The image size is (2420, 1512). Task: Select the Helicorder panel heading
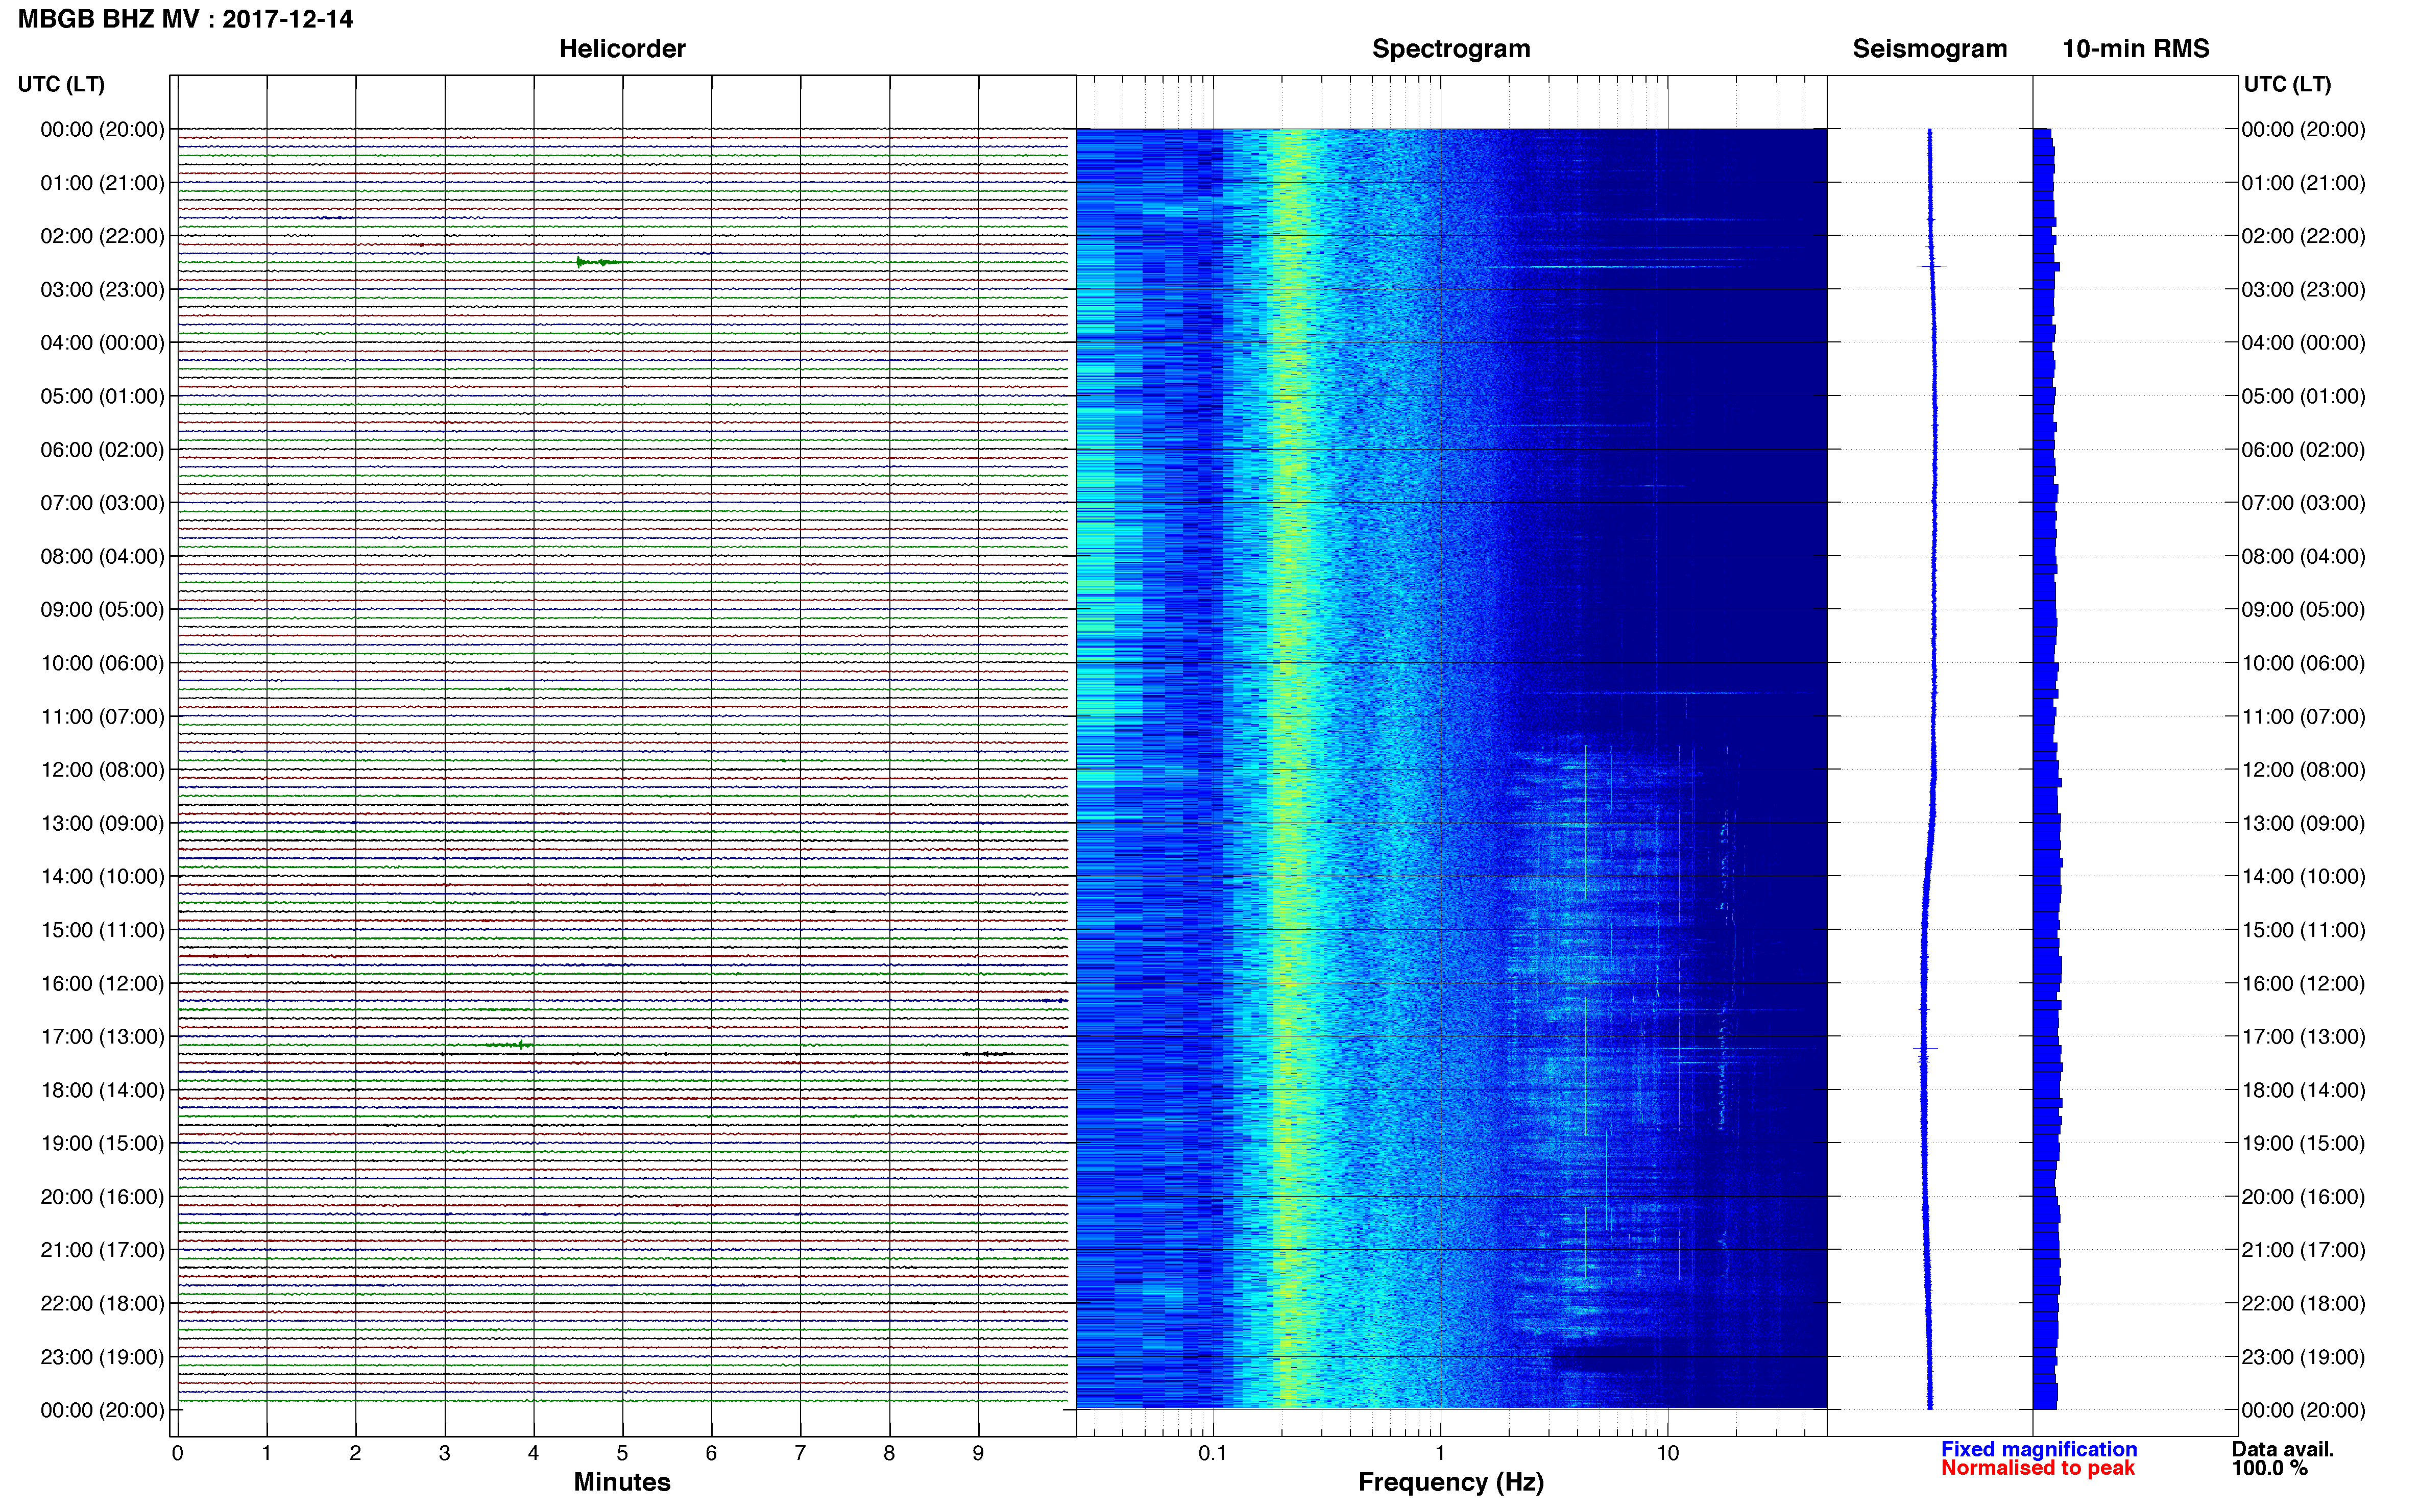622,49
